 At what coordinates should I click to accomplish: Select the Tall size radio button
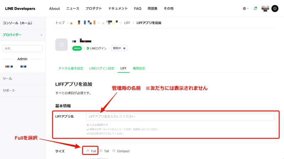[101, 150]
